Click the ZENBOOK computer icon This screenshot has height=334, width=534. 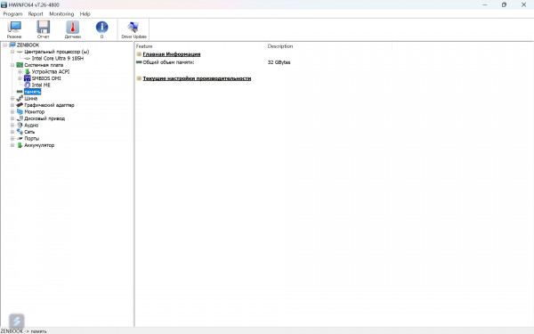pos(12,45)
